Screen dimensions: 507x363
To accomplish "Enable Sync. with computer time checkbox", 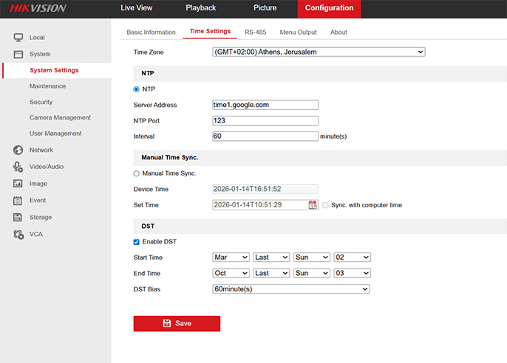I will click(325, 205).
